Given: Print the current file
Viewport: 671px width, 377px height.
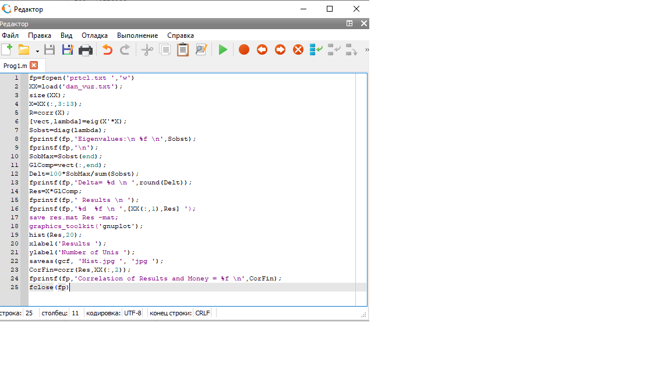Looking at the screenshot, I should [x=86, y=50].
